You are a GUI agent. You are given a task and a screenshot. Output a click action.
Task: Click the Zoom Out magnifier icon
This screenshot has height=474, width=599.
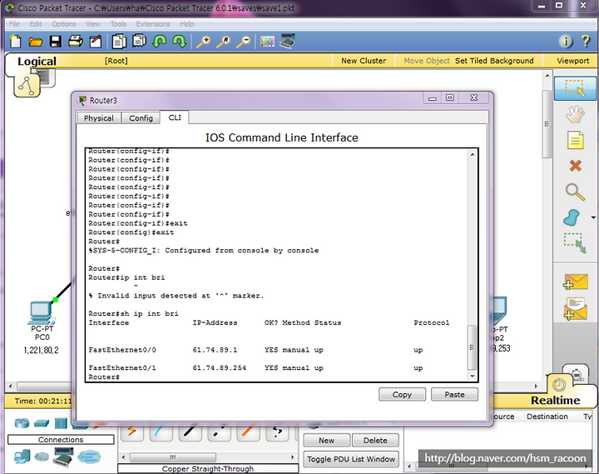[x=243, y=42]
